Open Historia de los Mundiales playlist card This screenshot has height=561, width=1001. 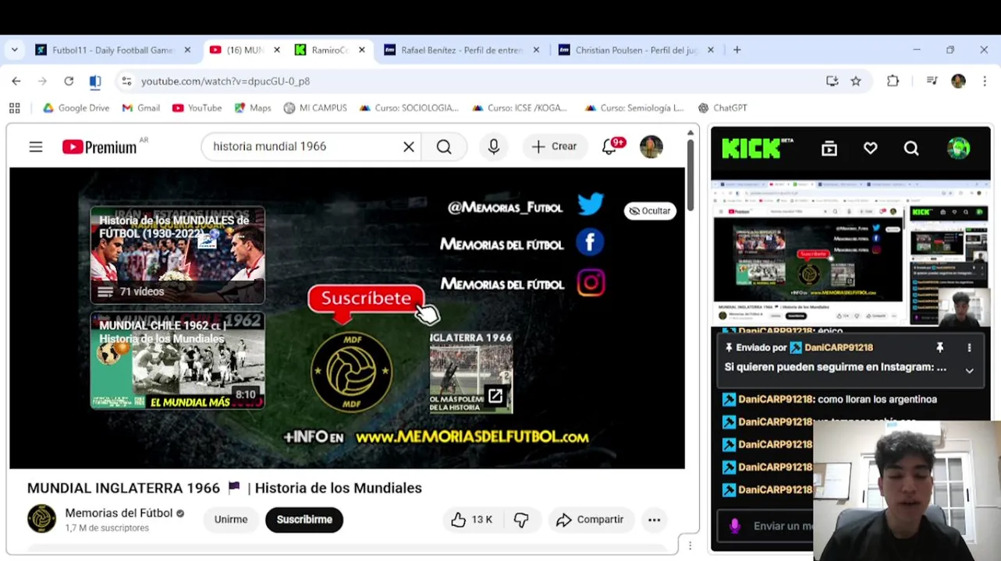[177, 254]
